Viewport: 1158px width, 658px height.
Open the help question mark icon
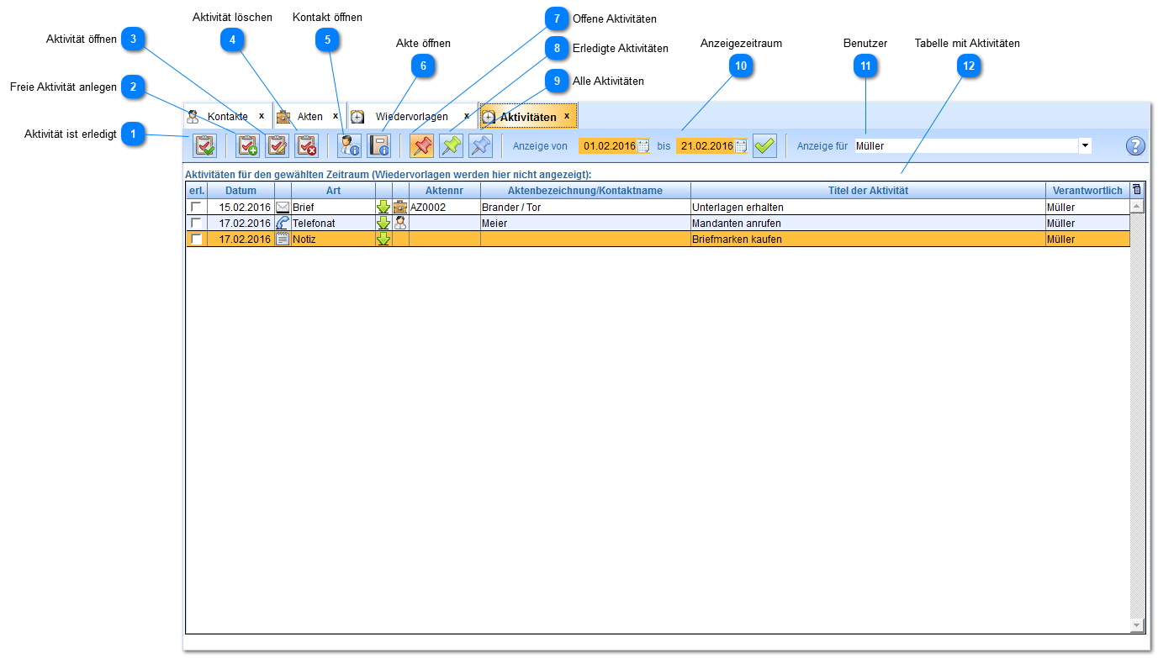(x=1136, y=146)
